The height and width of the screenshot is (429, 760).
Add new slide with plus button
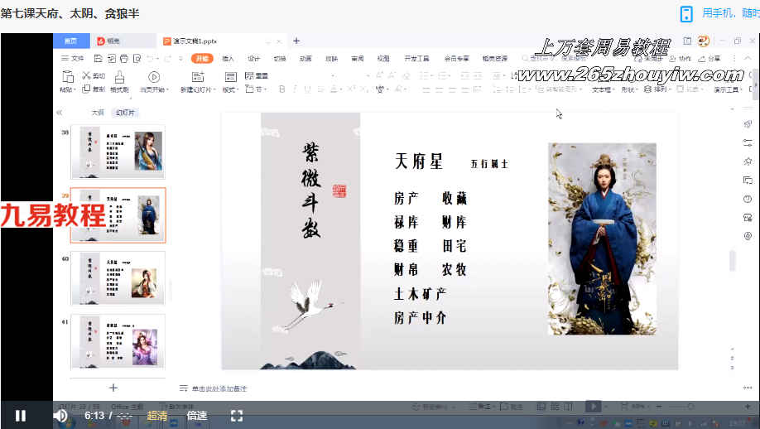click(113, 388)
